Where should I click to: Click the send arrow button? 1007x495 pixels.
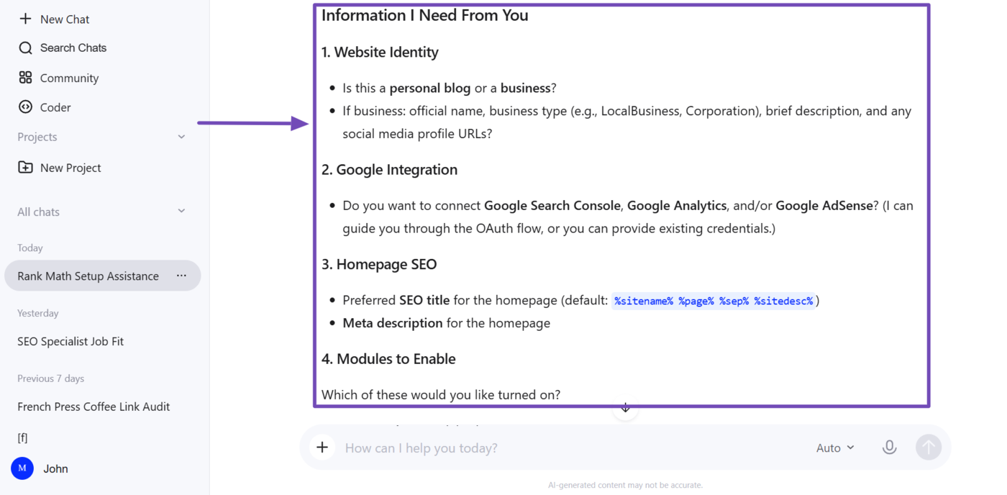click(x=929, y=447)
